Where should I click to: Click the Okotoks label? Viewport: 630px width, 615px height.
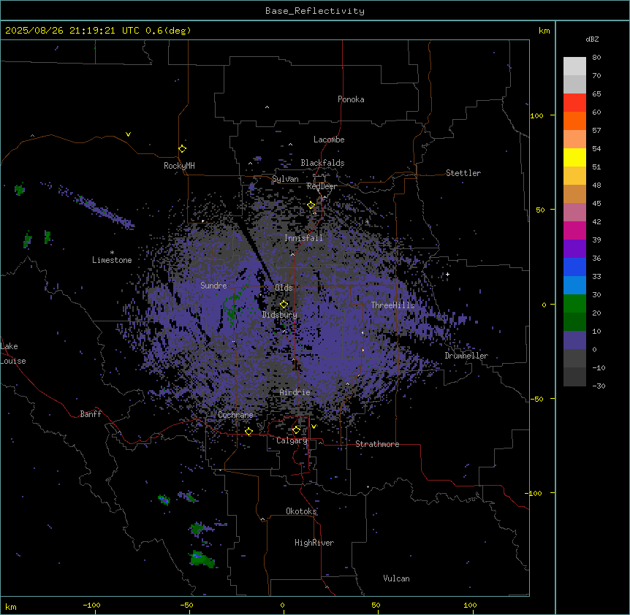(301, 511)
